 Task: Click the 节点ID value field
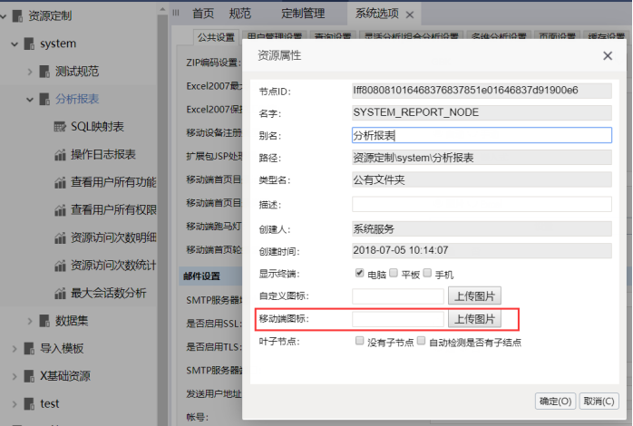pyautogui.click(x=482, y=91)
